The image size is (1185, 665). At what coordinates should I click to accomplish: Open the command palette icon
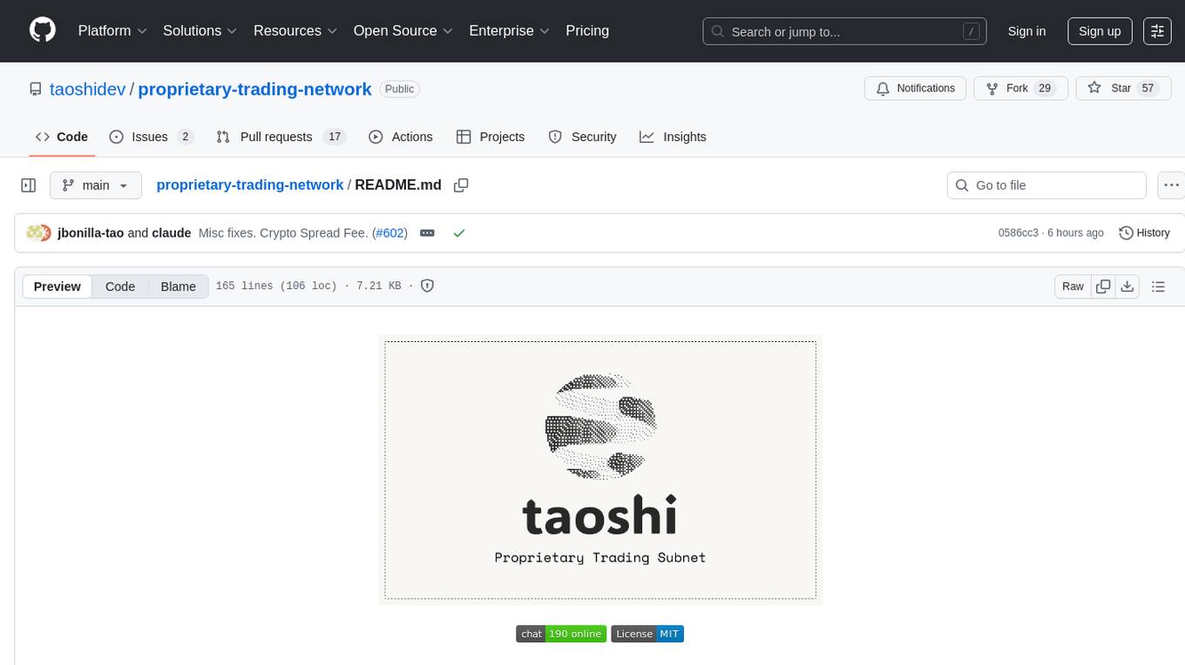(1157, 30)
